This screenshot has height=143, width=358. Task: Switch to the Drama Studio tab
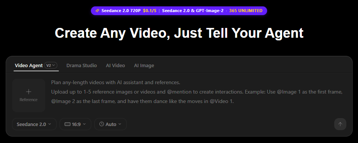pyautogui.click(x=81, y=66)
